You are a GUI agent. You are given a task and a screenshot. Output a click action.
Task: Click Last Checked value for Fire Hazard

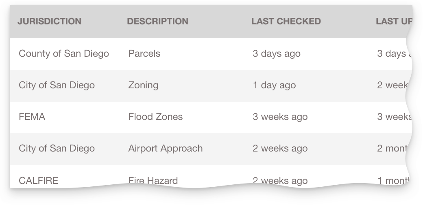[280, 180]
